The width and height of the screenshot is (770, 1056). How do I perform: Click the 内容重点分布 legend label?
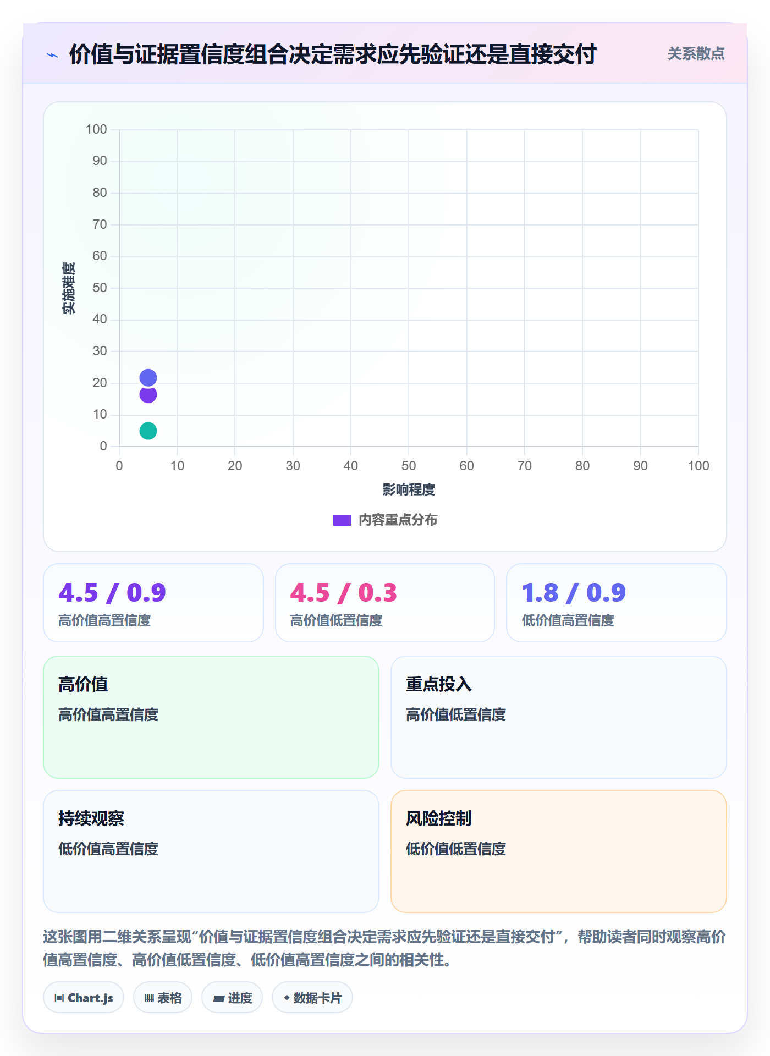[x=398, y=520]
